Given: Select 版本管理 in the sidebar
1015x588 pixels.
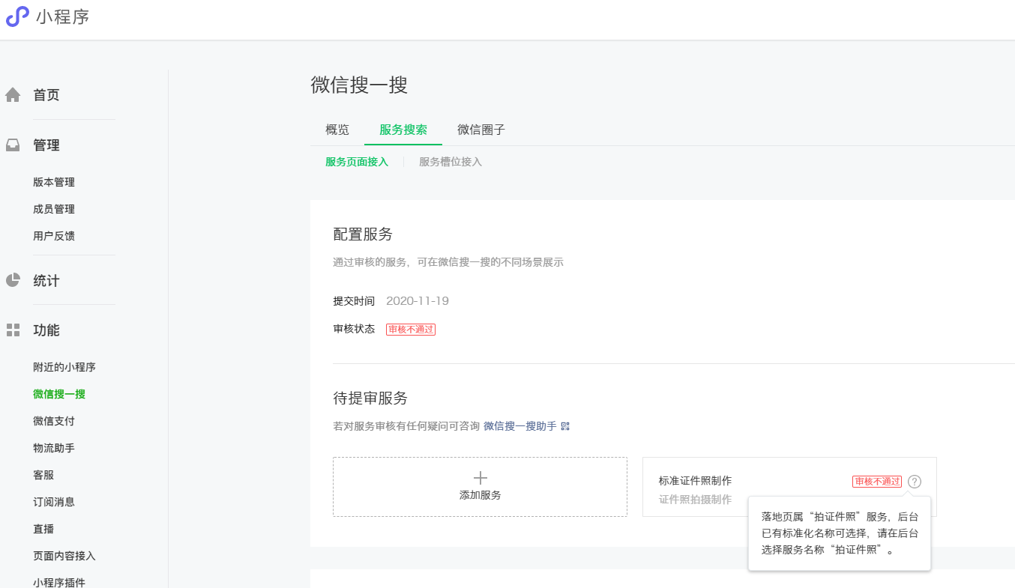Looking at the screenshot, I should point(54,182).
